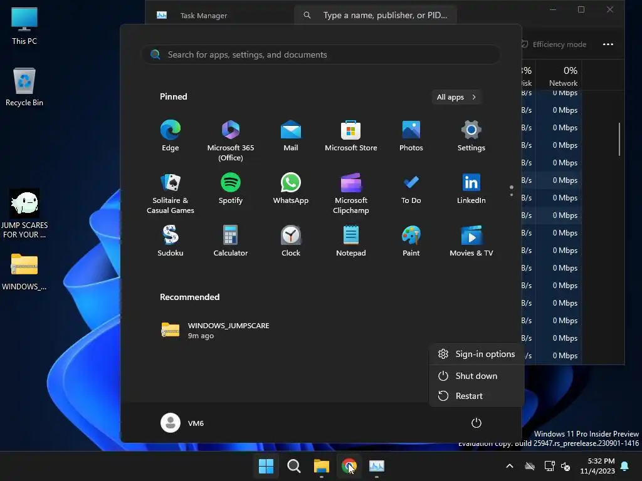Open taskbar Search
The image size is (642, 481).
[x=293, y=466]
